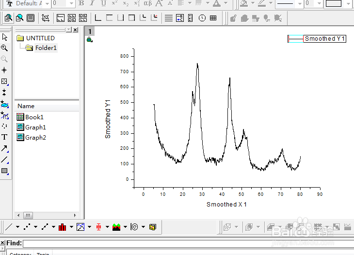Toggle Italic text formatting

pyautogui.click(x=92, y=3)
